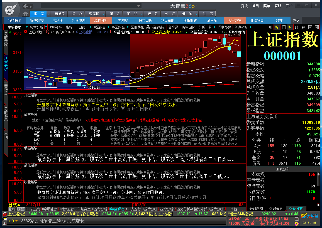
Task: Click the 系统指示 button
Action: 158,27
